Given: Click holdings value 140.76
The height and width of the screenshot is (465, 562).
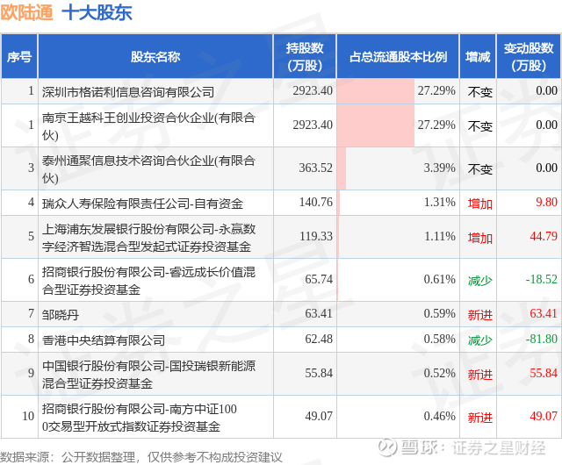Looking at the screenshot, I should point(316,202).
